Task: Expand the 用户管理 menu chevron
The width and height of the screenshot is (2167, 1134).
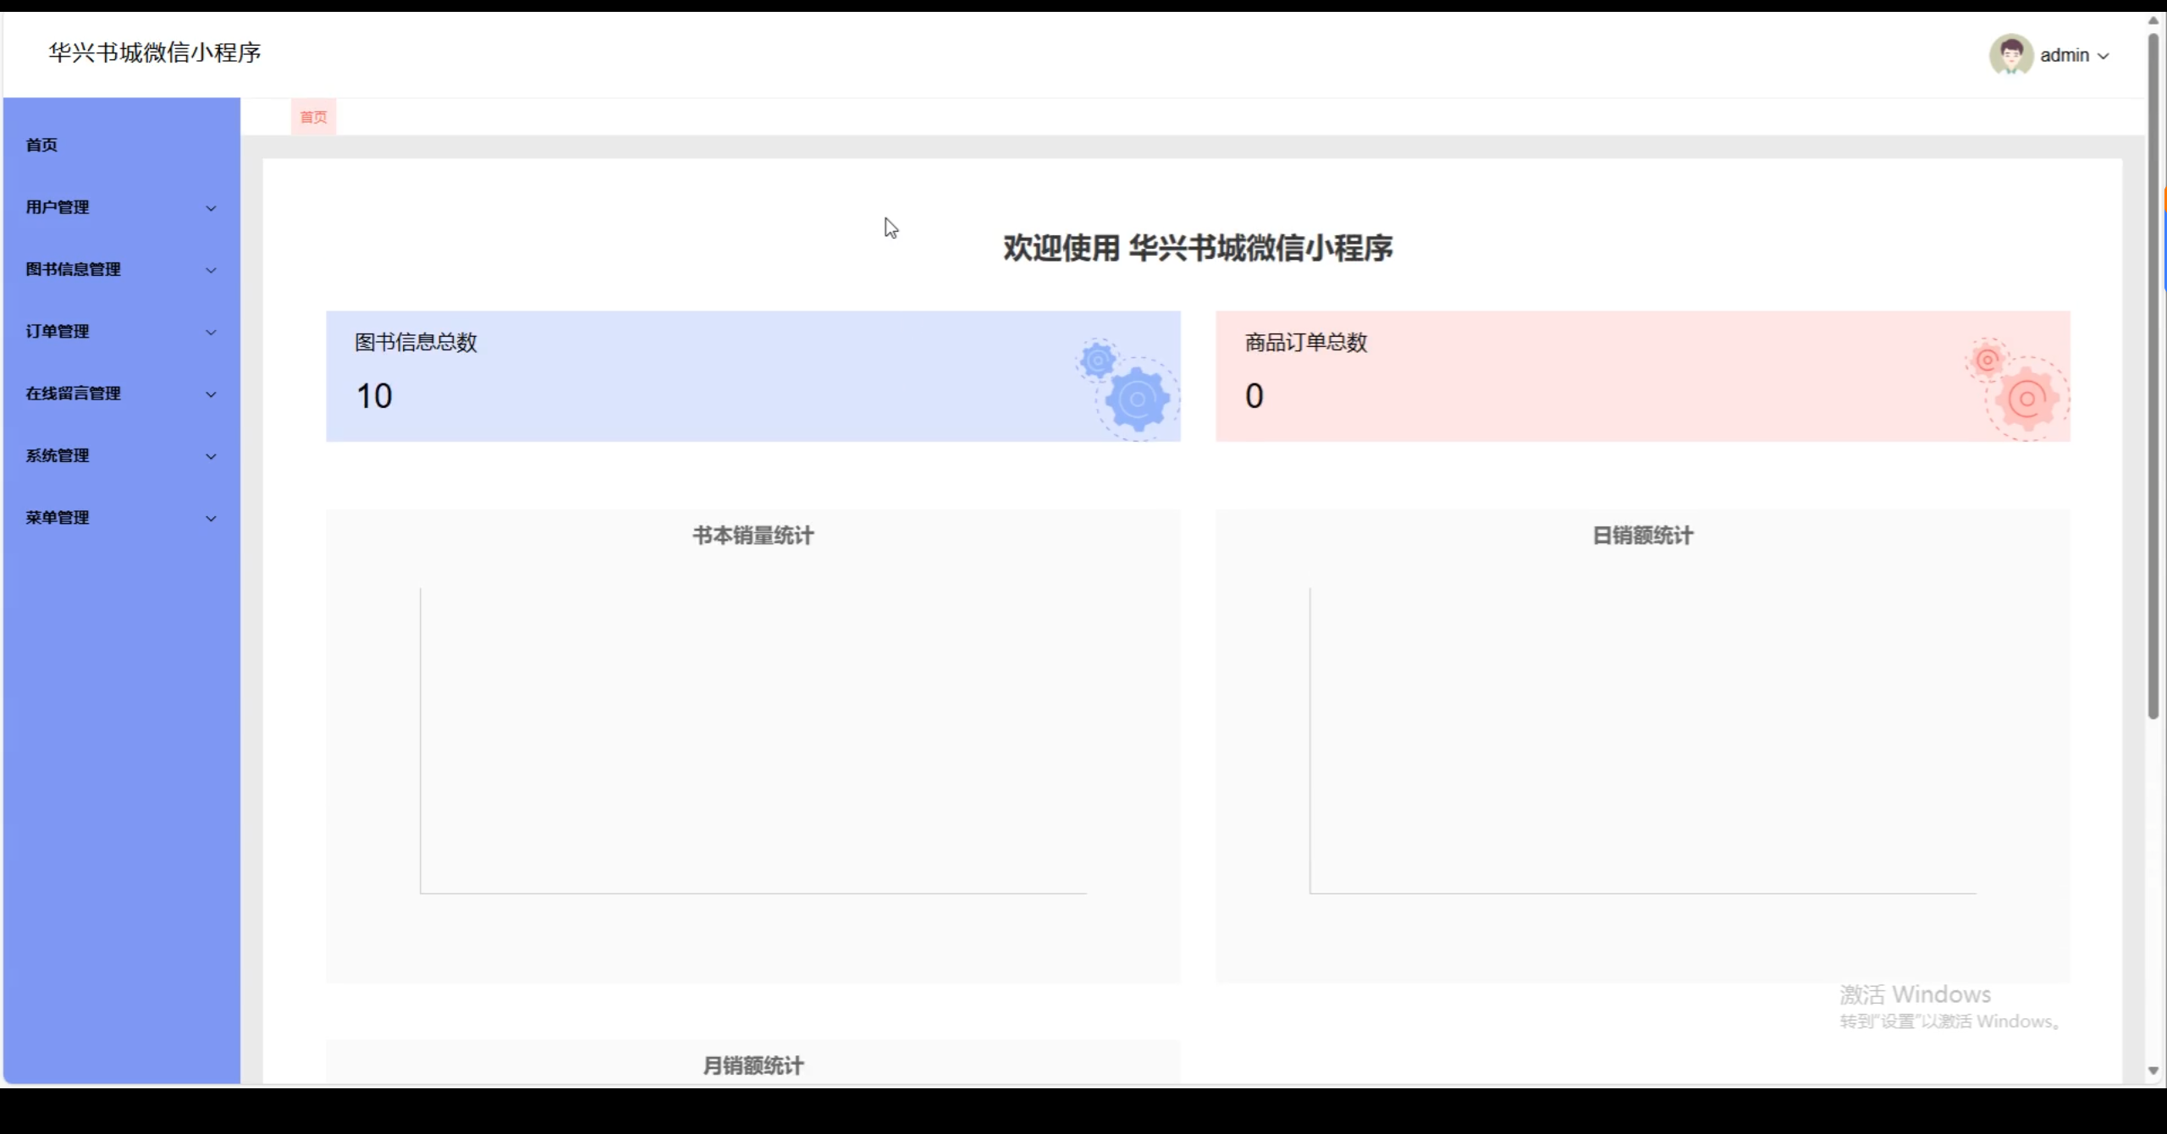Action: click(x=211, y=208)
